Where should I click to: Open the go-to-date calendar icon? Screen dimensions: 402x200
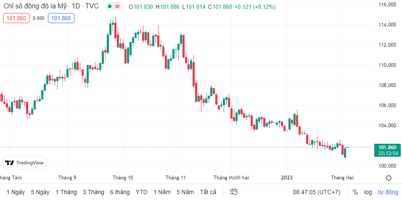pyautogui.click(x=234, y=192)
